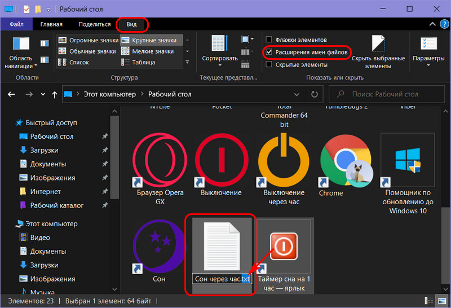Open Документы under quick access
The image size is (451, 308).
[x=48, y=164]
